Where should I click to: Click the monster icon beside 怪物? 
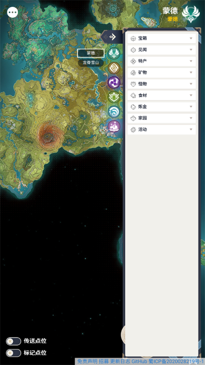point(133,84)
